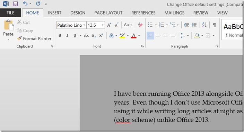The height and width of the screenshot is (132, 244).
Task: Apply paragraph Shading paint bucket
Action: (x=197, y=36)
